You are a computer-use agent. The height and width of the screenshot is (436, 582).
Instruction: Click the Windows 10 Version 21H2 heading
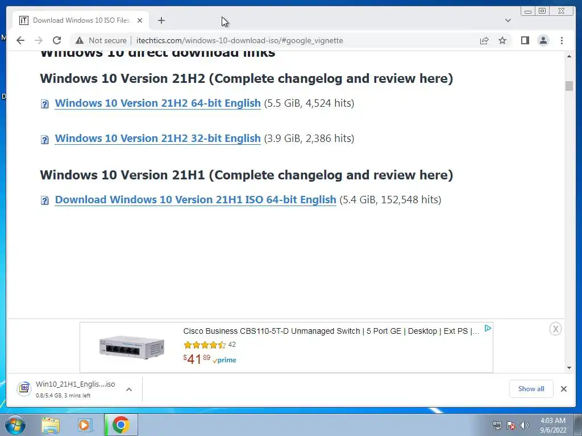click(x=247, y=78)
